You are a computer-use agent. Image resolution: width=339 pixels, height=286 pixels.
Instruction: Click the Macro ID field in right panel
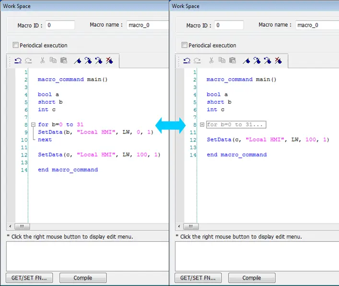(x=229, y=25)
